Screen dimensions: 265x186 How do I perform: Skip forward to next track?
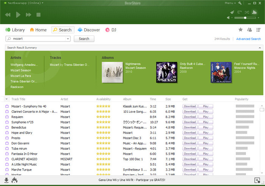28,15
